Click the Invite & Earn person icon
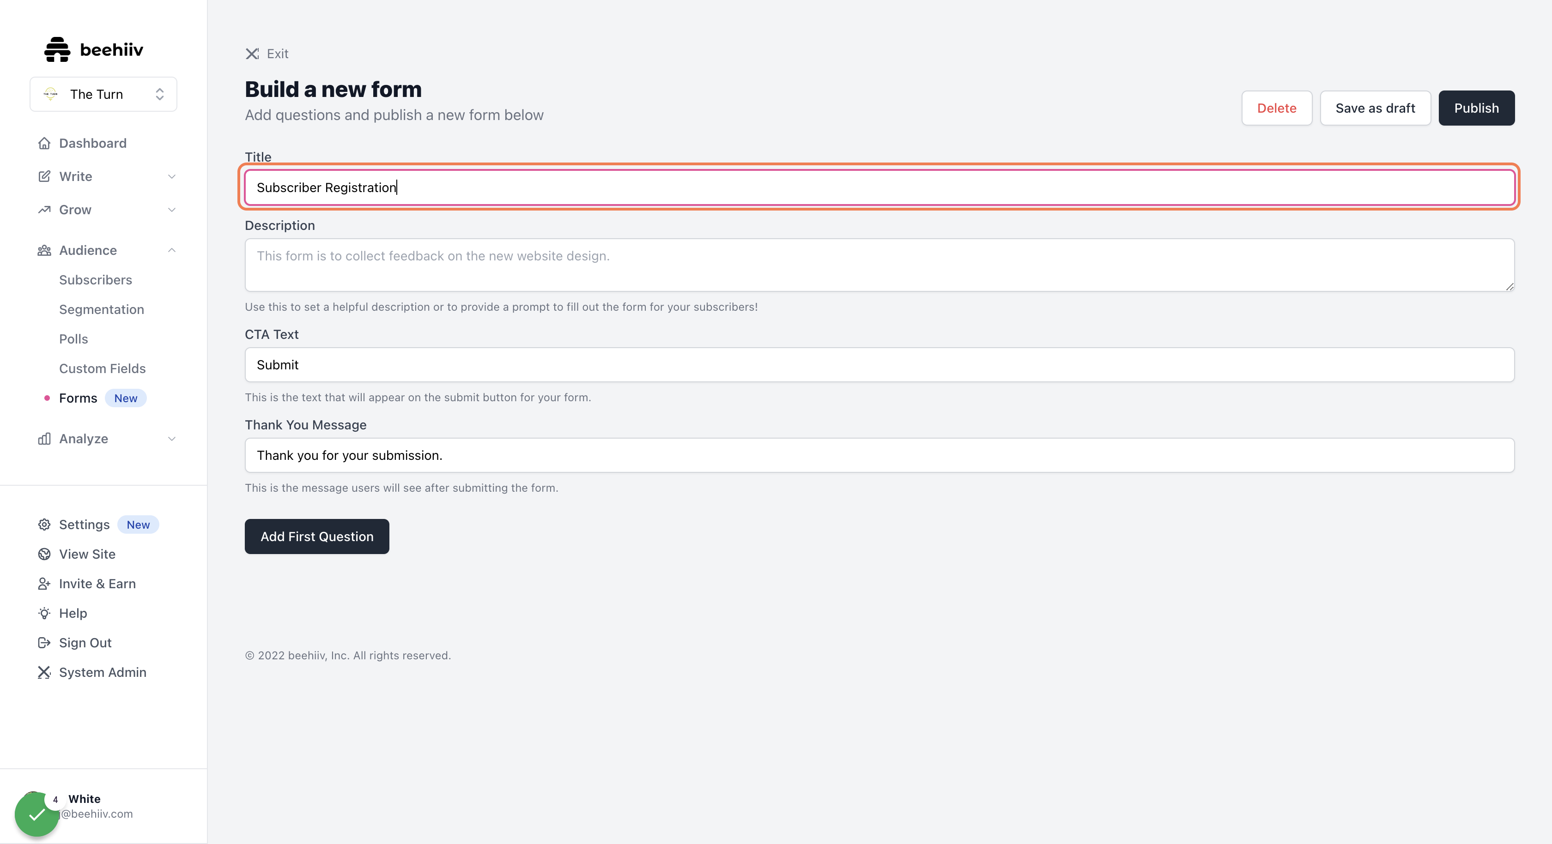Screen dimensions: 1552x844 tap(44, 584)
